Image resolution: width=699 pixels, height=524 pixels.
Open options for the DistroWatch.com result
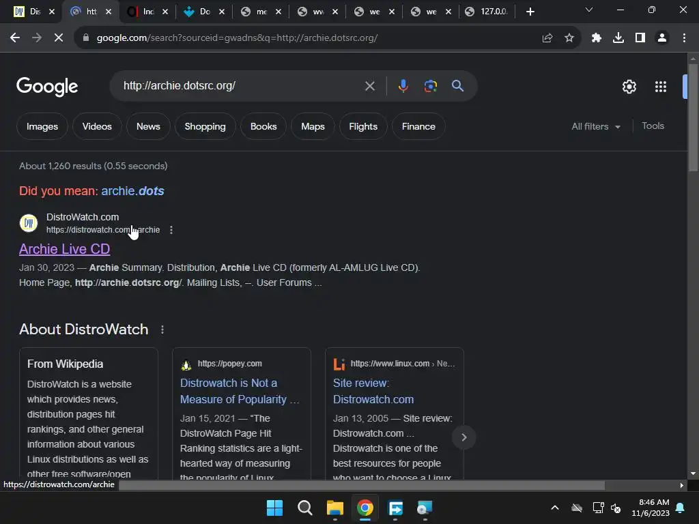click(171, 230)
